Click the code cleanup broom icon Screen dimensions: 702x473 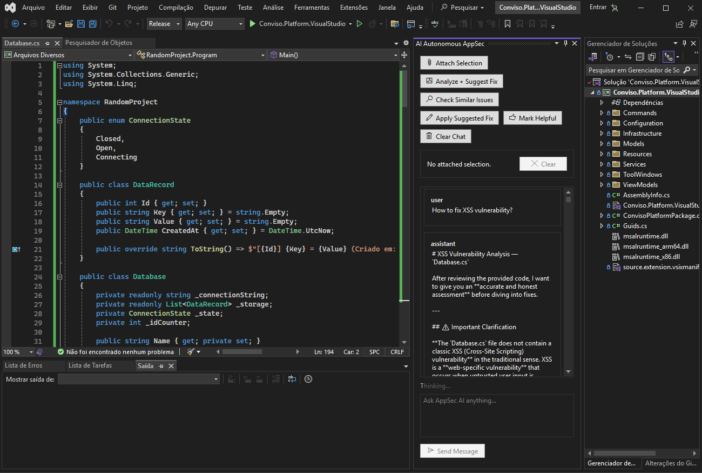[x=191, y=352]
